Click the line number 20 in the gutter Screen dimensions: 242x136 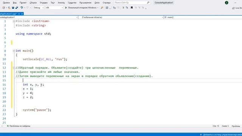coord(4,102)
